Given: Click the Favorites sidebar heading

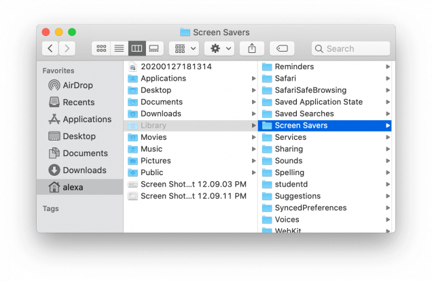Looking at the screenshot, I should point(58,71).
